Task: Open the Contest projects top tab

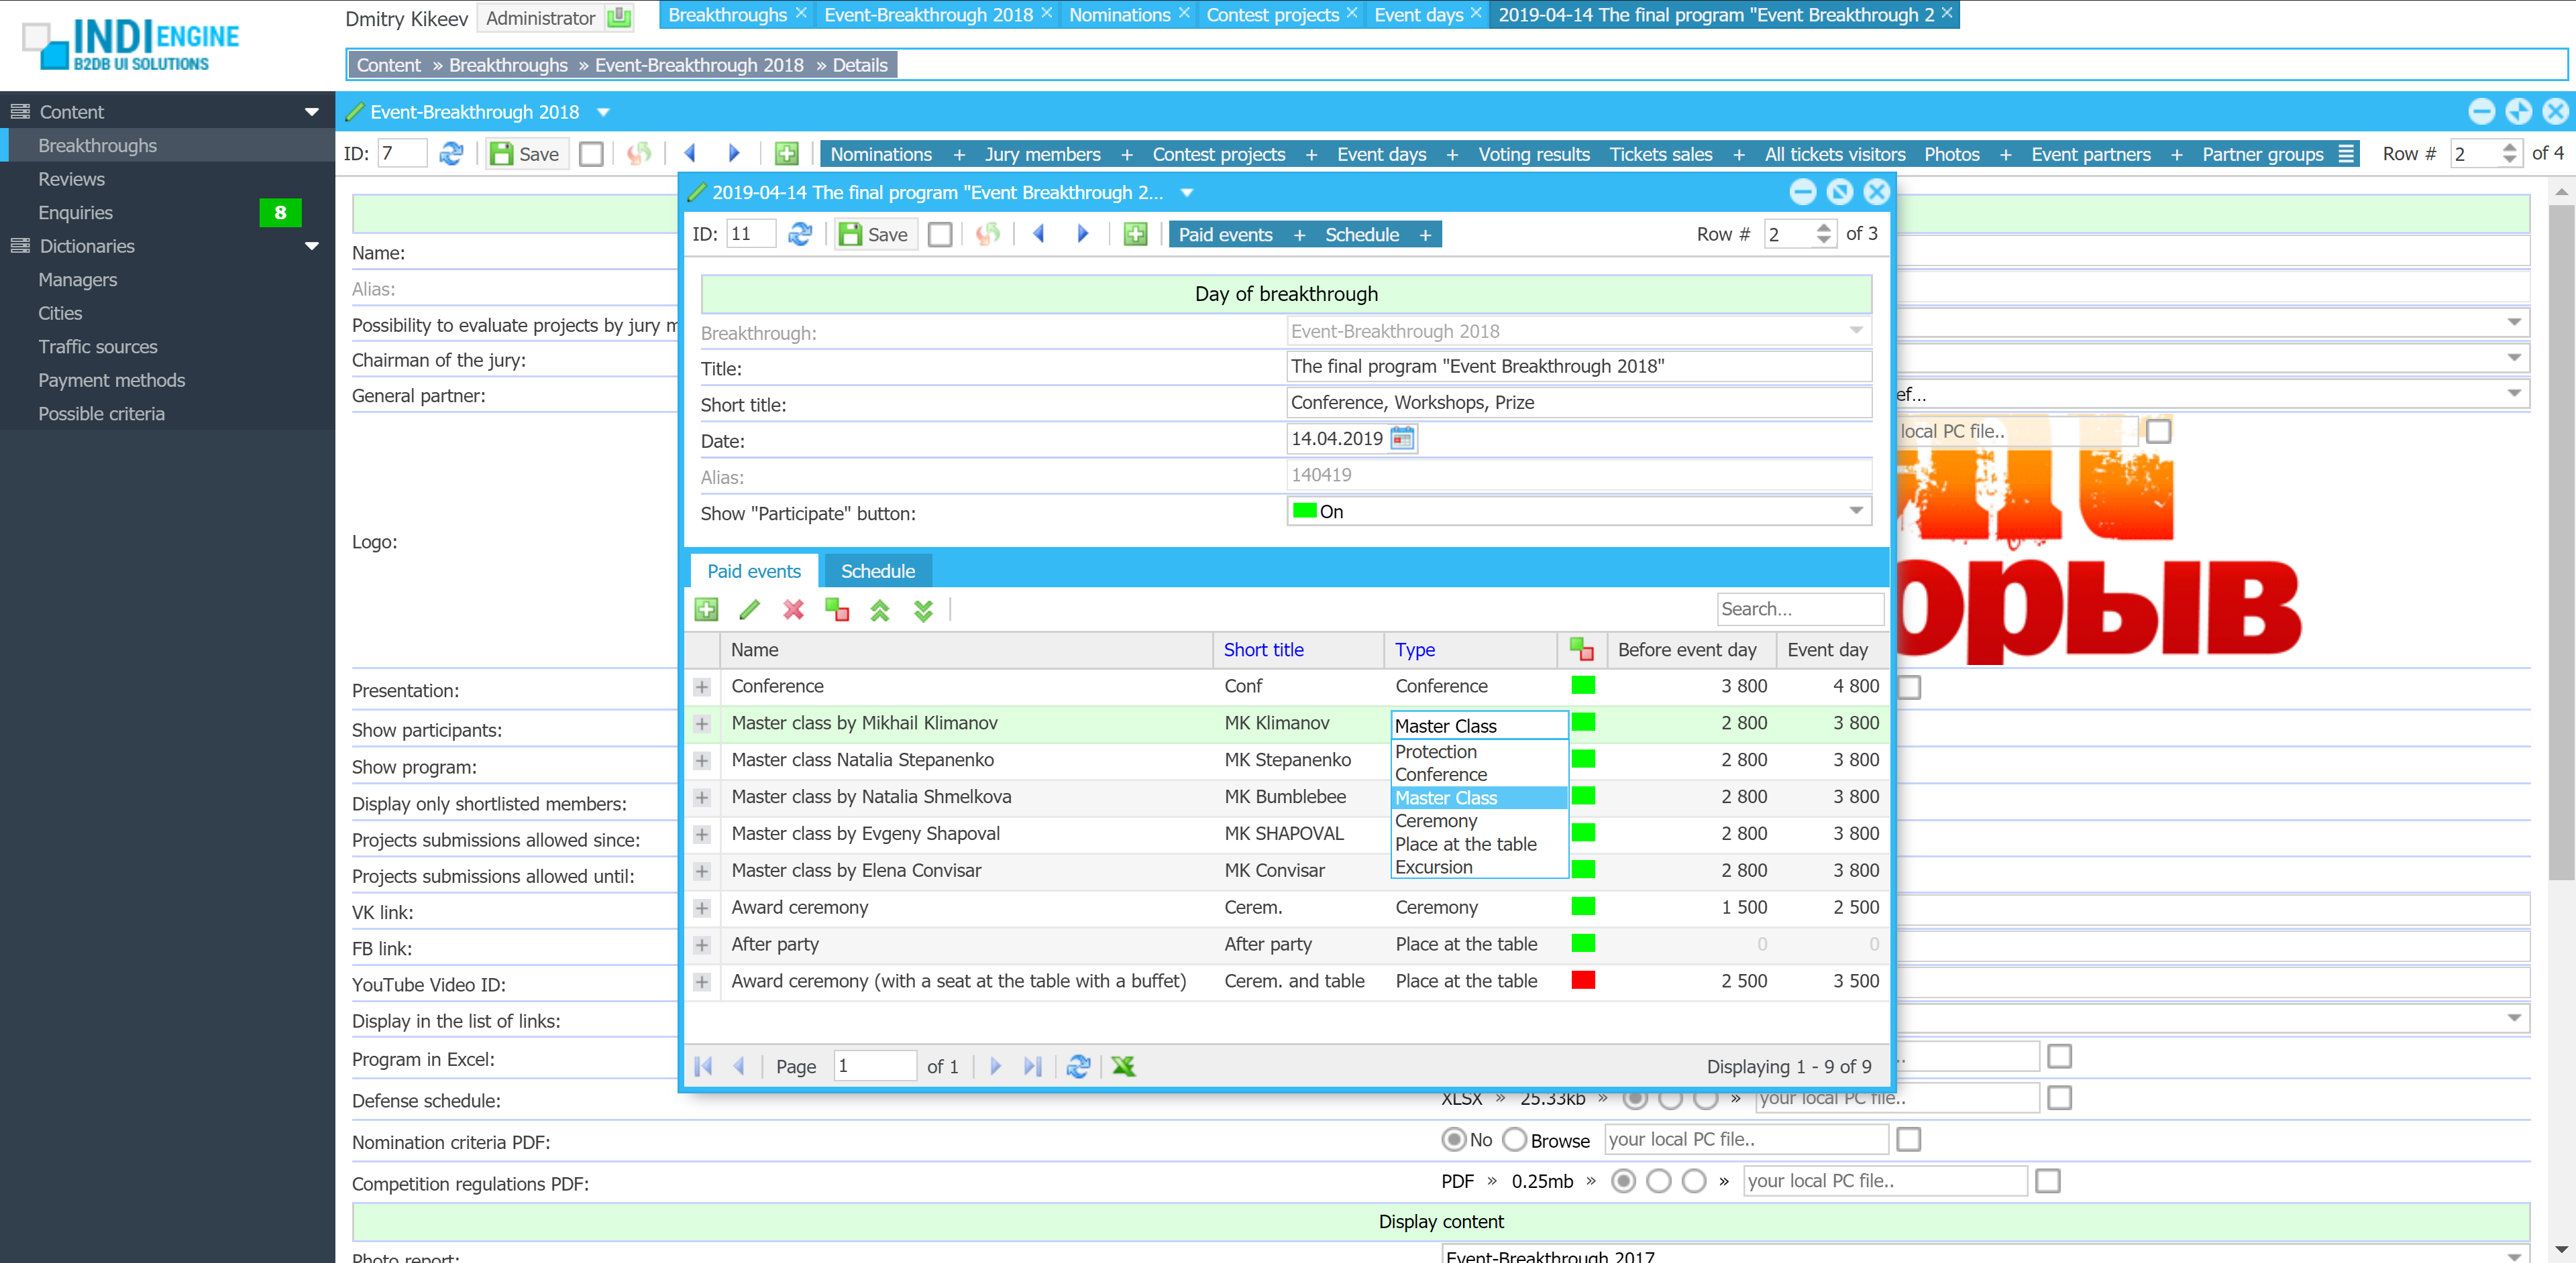Action: click(1271, 15)
